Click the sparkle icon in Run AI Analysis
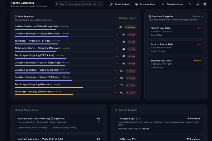 coord(111,4)
